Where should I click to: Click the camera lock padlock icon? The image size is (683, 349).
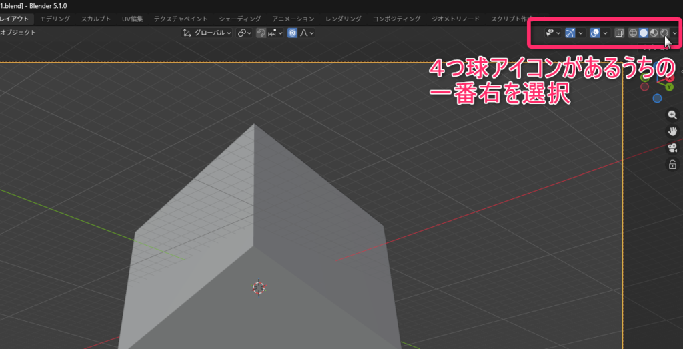point(672,164)
